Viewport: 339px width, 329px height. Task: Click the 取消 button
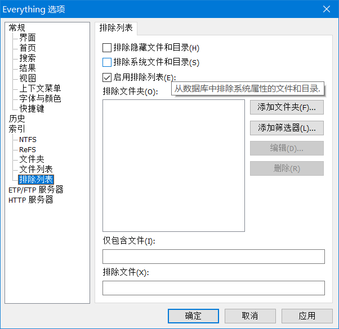pos(250,316)
